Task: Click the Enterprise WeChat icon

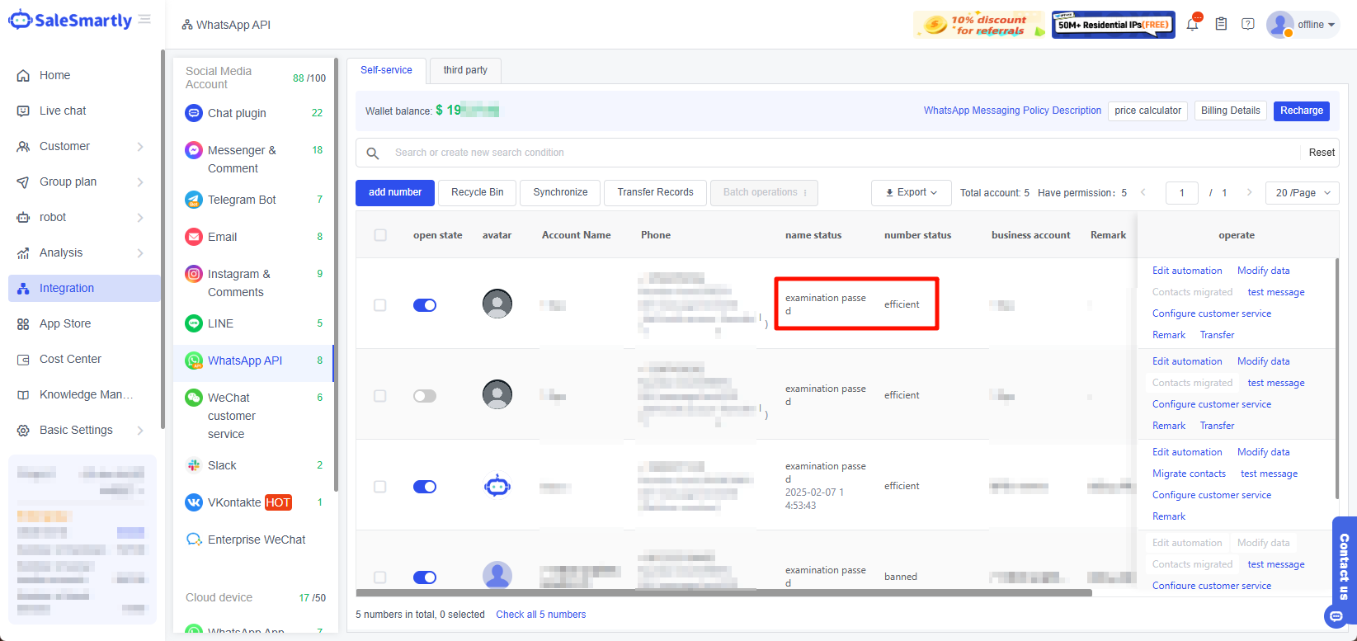Action: 194,540
